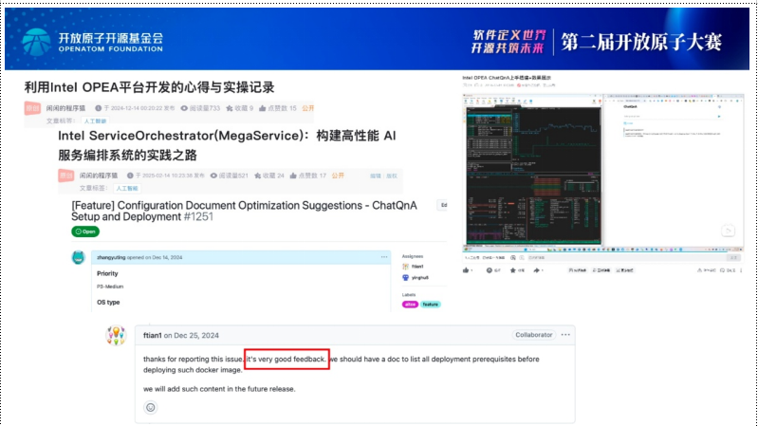Click the clock icon before 2025-02-14 10:23:38
This screenshot has width=758, height=426.
coord(130,176)
